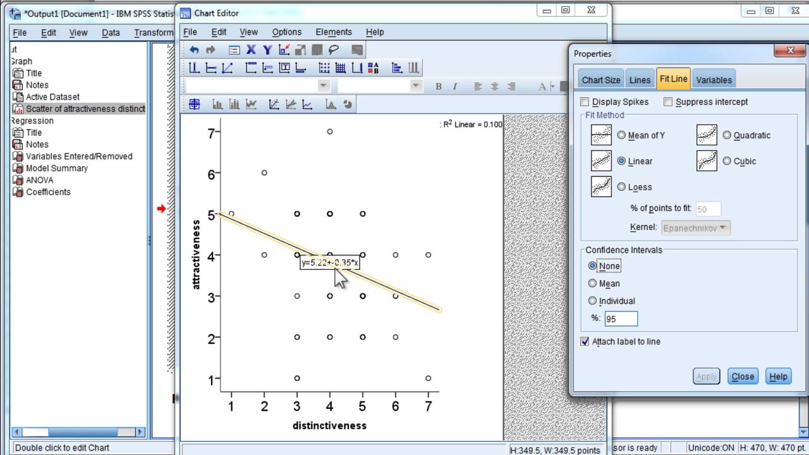Viewport: 809px width, 455px height.
Task: Switch to the Chart Size tab
Action: click(600, 80)
